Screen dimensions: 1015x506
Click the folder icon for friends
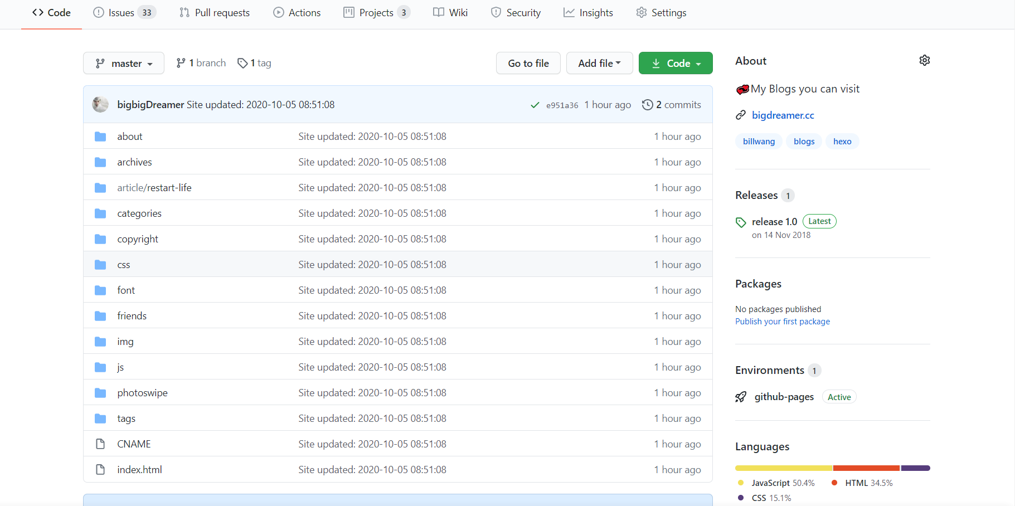click(x=100, y=316)
